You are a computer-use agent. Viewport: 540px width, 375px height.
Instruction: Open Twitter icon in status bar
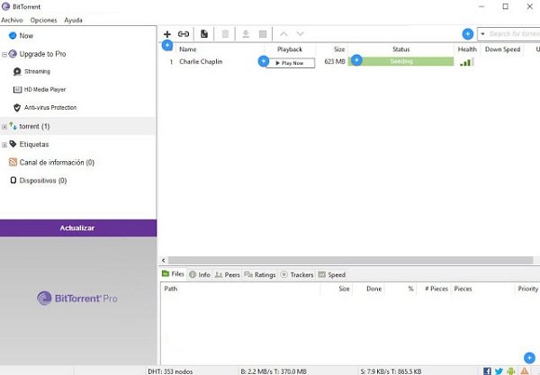click(499, 371)
